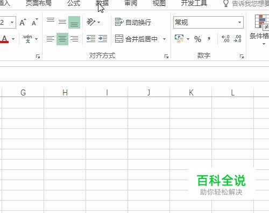Toggle bottom vertical alignment
The image size is (269, 213).
[74, 23]
